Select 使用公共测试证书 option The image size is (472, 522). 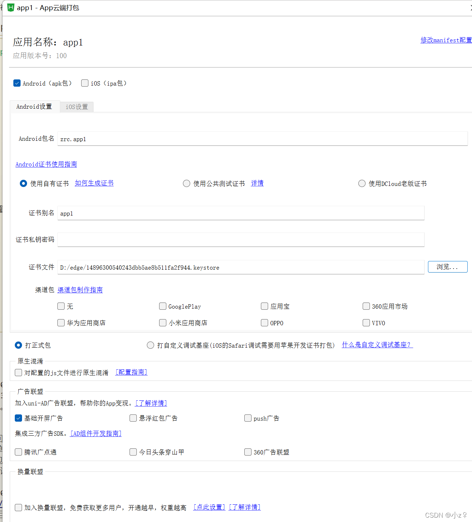[x=187, y=183]
